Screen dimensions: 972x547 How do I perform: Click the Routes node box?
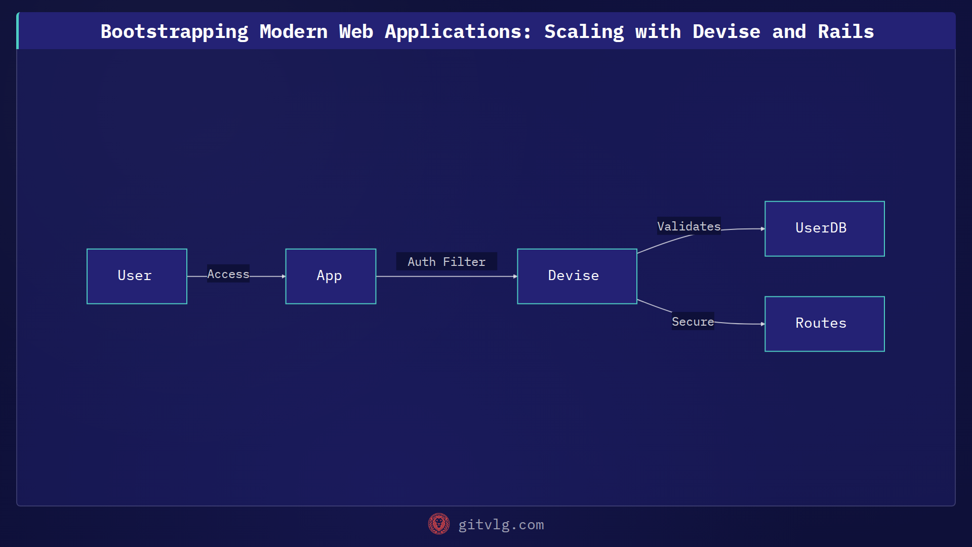pos(825,324)
